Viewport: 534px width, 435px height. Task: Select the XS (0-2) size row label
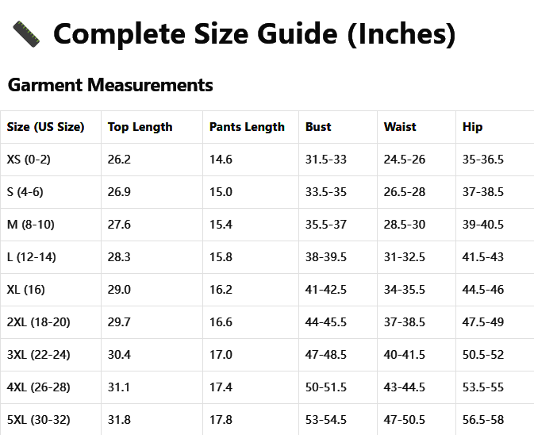(29, 159)
